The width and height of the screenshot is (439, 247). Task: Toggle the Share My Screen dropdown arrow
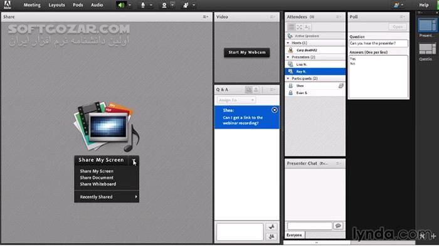tap(134, 160)
